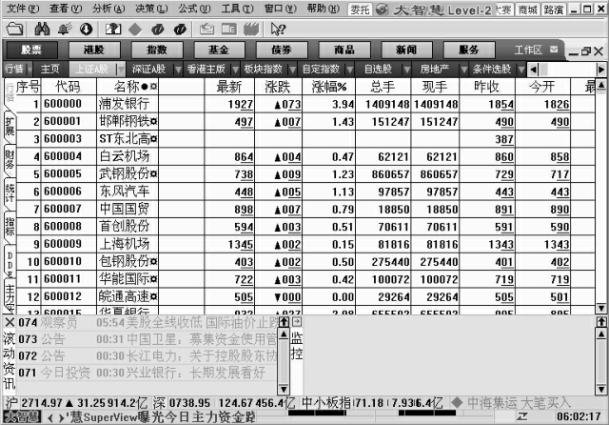Minimize the inner workspace window
609x425 pixels.
click(x=573, y=52)
